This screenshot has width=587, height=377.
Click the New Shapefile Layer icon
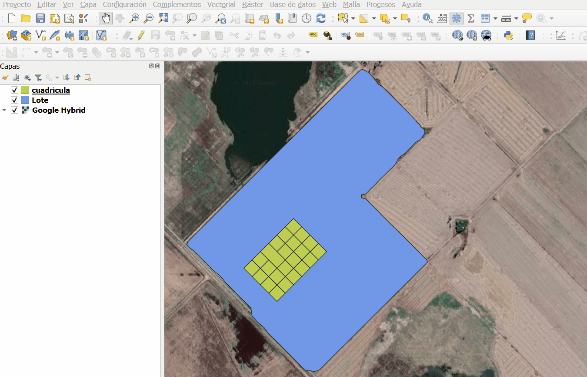coord(40,35)
